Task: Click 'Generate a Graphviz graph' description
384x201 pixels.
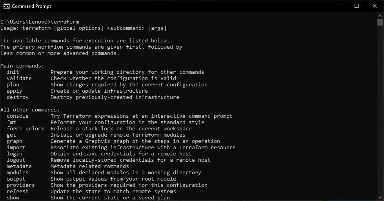Action: click(x=135, y=141)
